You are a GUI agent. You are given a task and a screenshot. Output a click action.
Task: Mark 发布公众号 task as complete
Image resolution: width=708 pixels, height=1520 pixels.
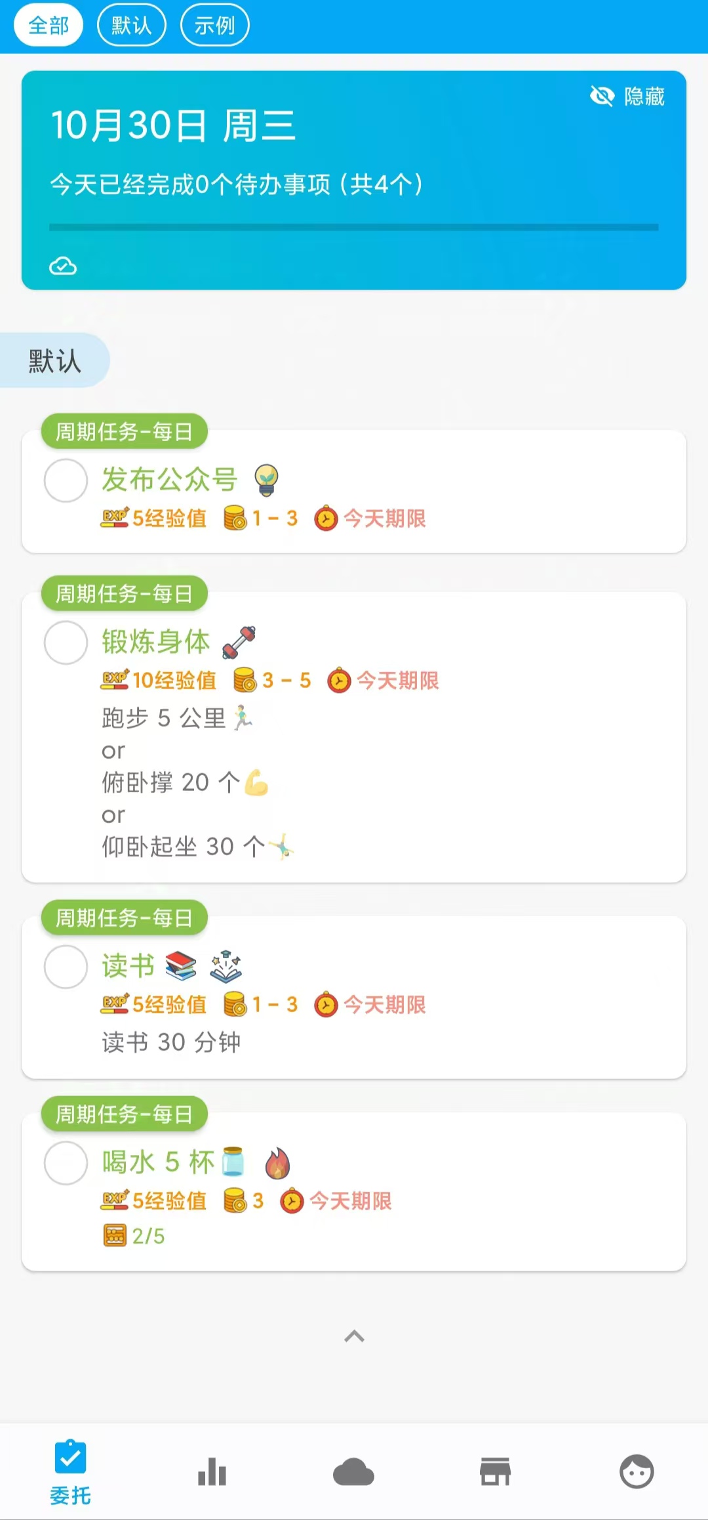point(66,480)
